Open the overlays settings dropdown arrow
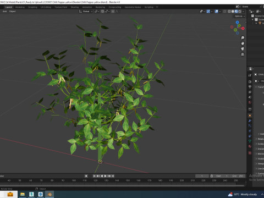Image resolution: width=264 pixels, height=198 pixels. pyautogui.click(x=220, y=12)
